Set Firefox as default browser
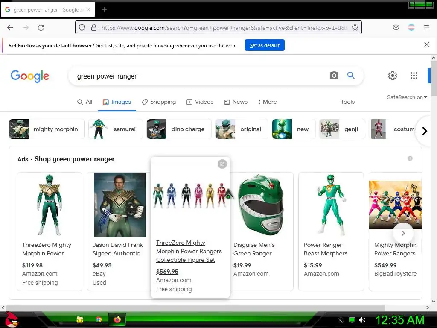437x328 pixels. [265, 45]
